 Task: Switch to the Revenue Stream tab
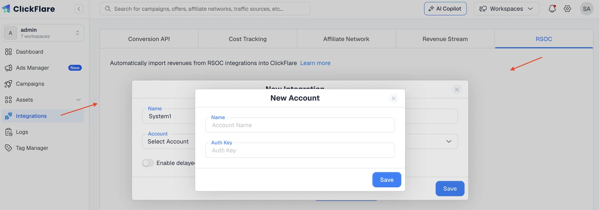click(445, 39)
